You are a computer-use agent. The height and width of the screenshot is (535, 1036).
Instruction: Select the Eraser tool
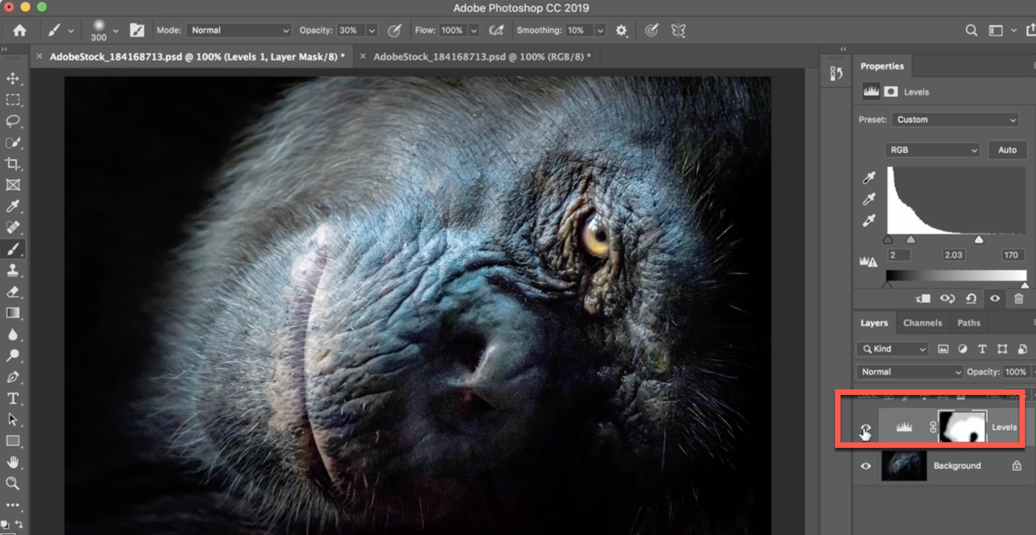tap(13, 292)
